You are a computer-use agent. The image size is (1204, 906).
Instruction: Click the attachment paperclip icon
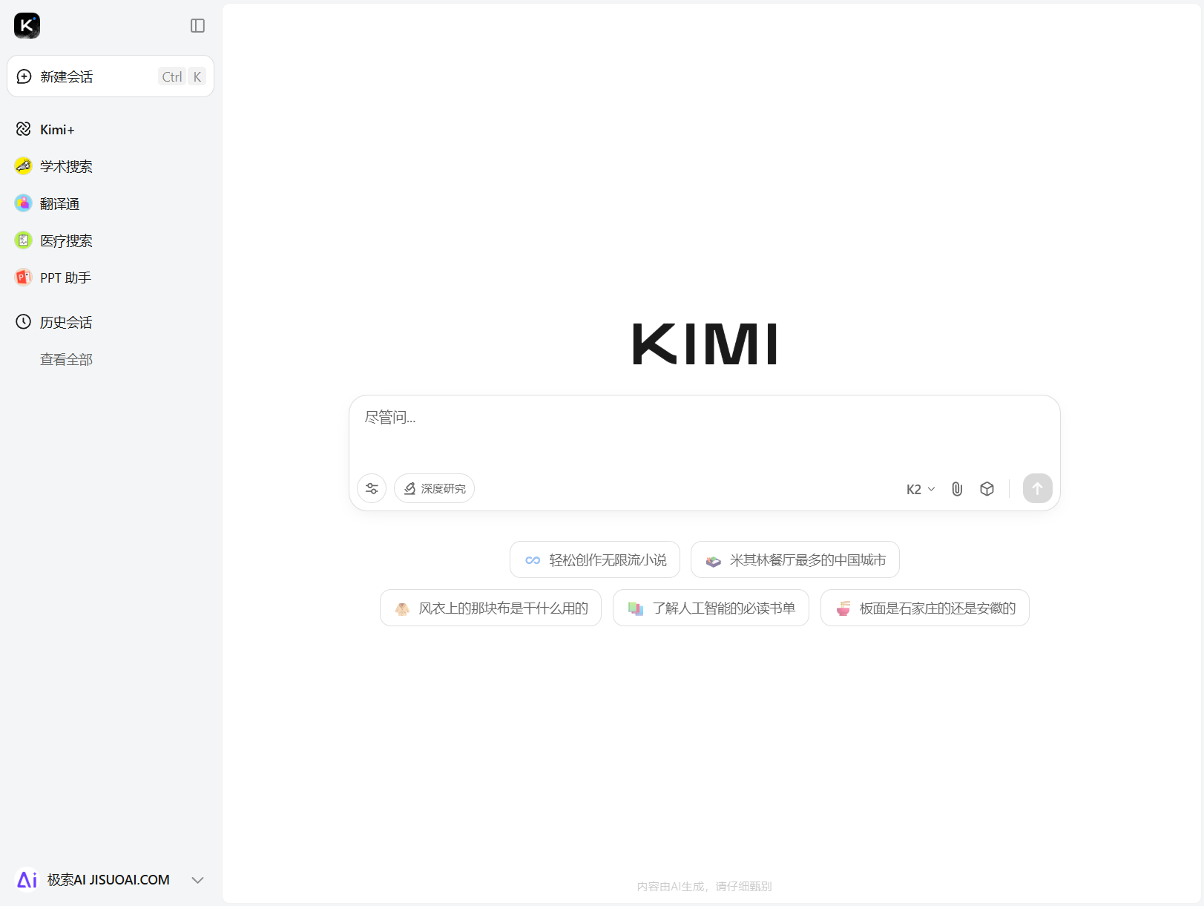click(956, 488)
